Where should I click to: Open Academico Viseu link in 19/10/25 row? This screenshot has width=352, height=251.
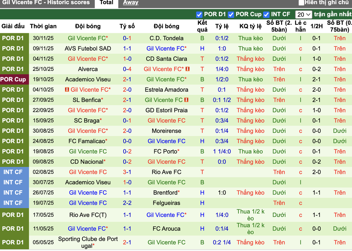coord(88,79)
